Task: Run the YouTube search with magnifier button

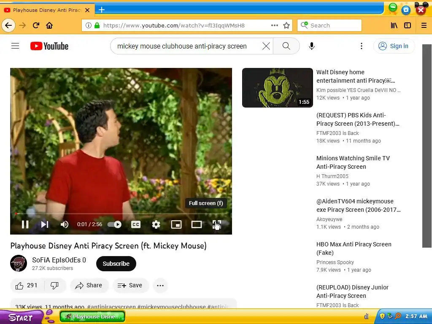Action: tap(286, 46)
